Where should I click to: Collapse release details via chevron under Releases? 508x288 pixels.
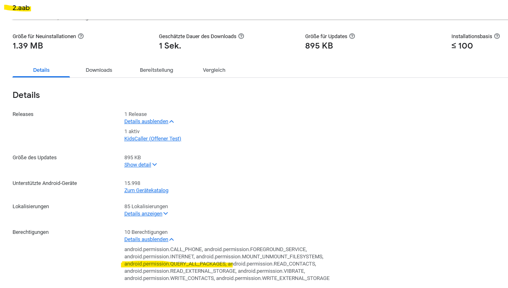pos(146,122)
